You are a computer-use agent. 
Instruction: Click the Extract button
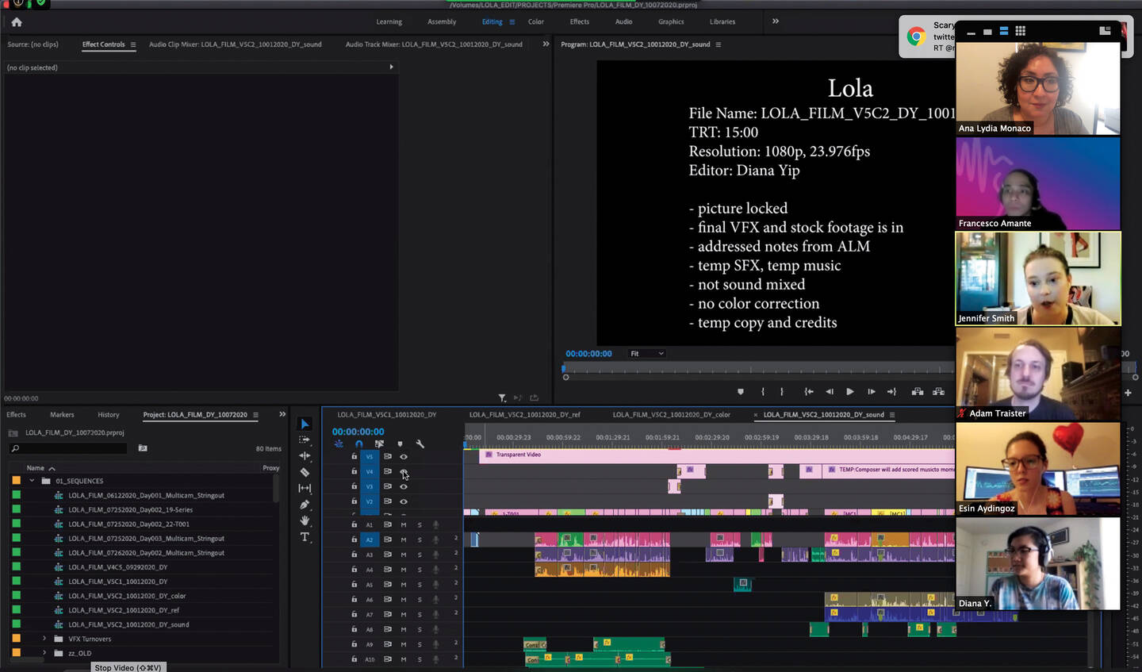[938, 391]
